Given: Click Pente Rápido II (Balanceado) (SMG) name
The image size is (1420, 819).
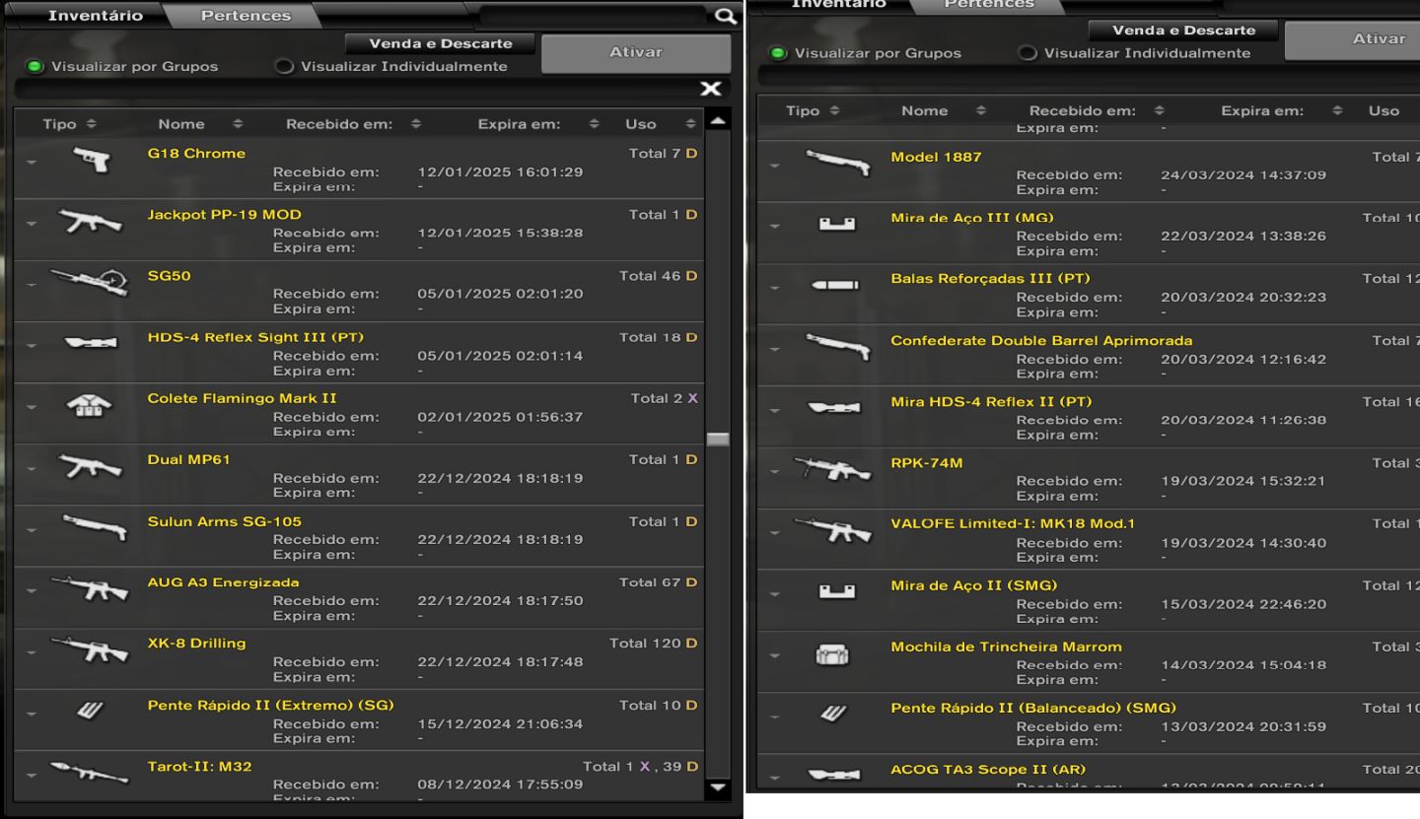Looking at the screenshot, I should 1033,708.
